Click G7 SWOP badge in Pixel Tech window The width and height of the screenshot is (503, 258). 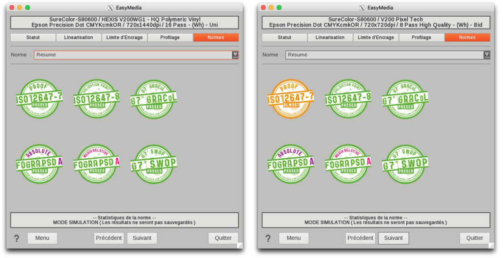[405, 164]
